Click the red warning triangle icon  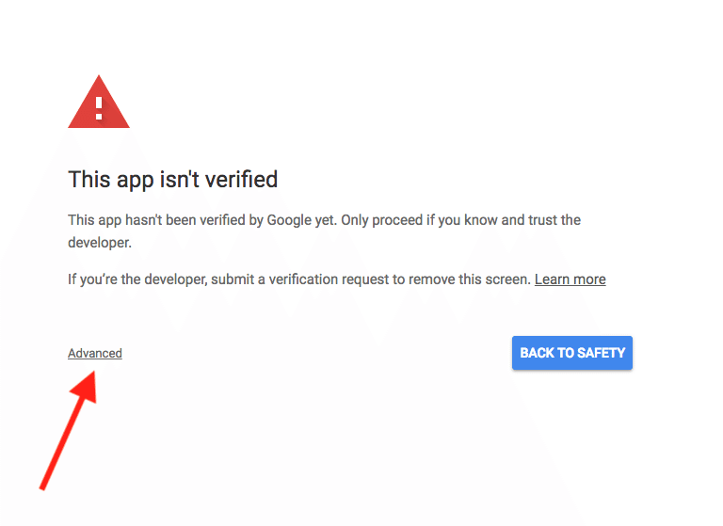tap(99, 103)
